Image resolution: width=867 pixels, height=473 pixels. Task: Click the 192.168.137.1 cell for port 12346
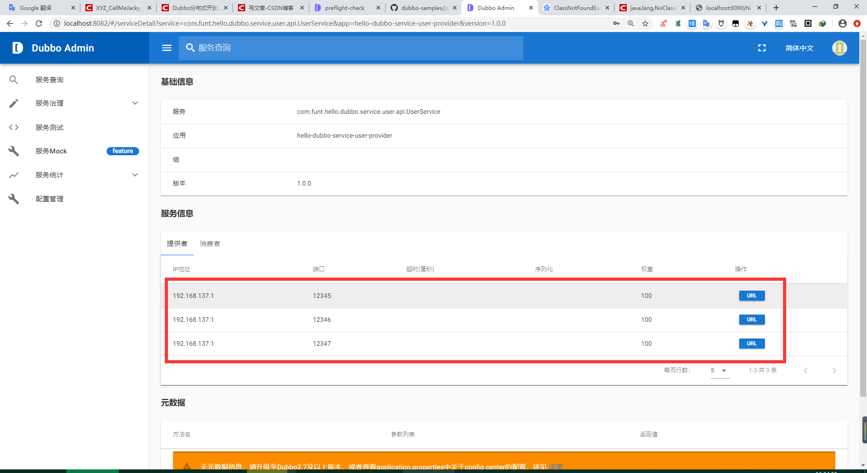pos(193,320)
